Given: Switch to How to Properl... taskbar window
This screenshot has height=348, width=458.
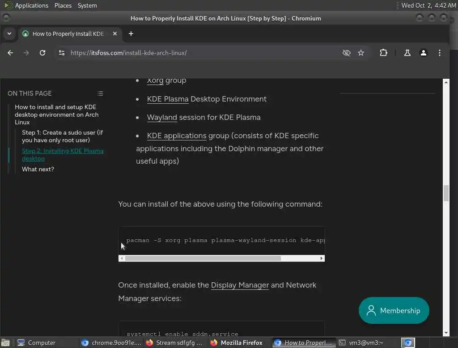Looking at the screenshot, I should 304,343.
